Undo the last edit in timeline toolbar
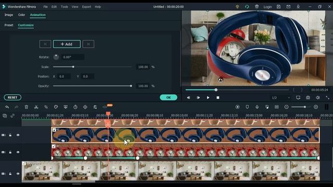This screenshot has height=187, width=333. coord(7,107)
